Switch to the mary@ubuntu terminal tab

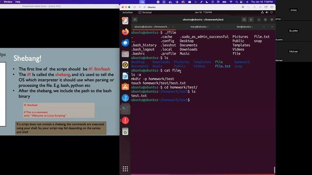[x=199, y=27]
